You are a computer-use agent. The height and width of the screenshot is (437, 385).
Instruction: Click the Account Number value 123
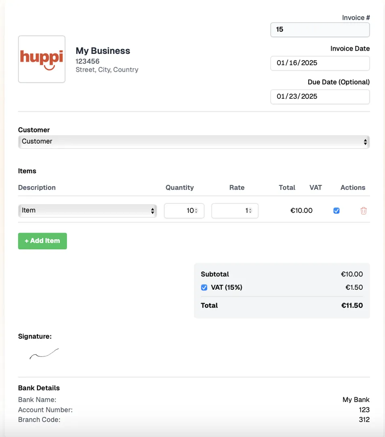tap(364, 410)
